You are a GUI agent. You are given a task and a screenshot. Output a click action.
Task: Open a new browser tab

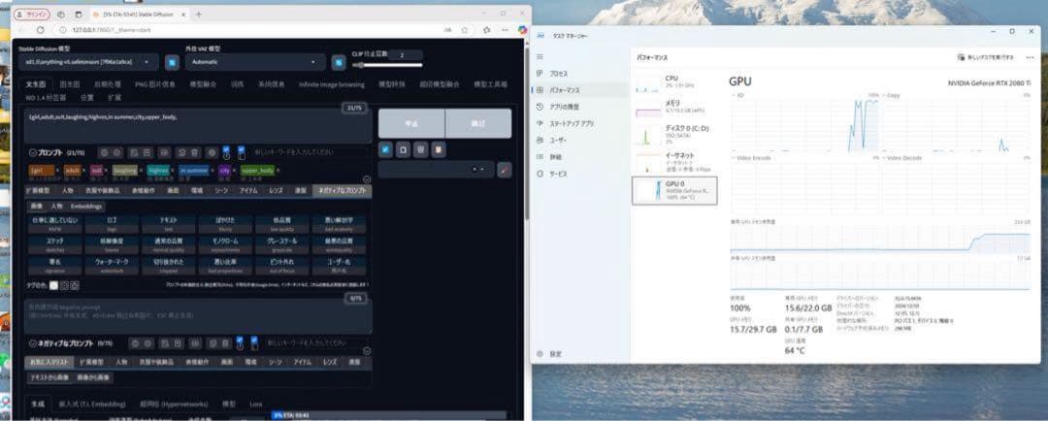(x=199, y=14)
